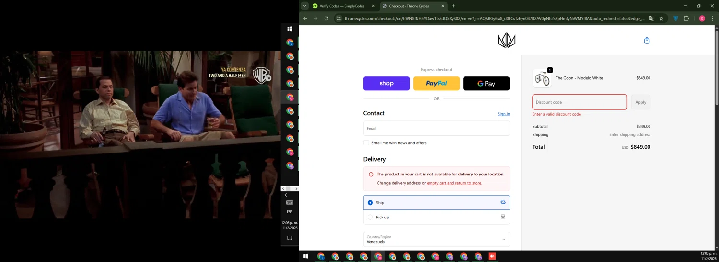Image resolution: width=719 pixels, height=262 pixels.
Task: Go back using Chrome's back arrow
Action: click(x=305, y=18)
